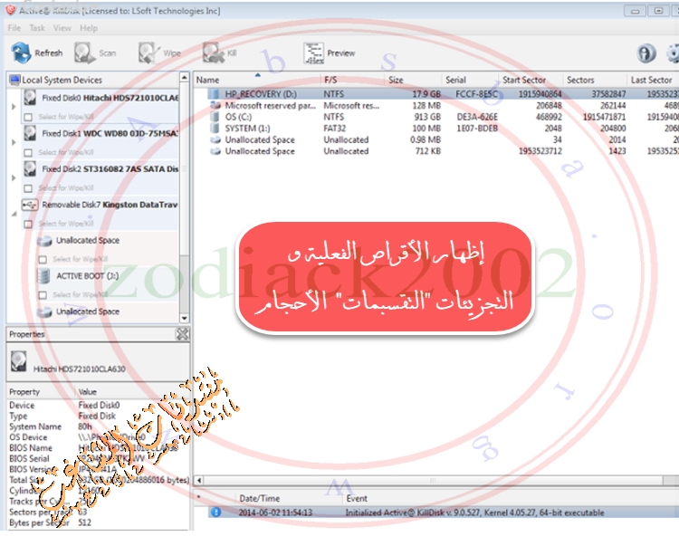Select the HP_RECOVERY (D:) row name
The height and width of the screenshot is (546, 679).
[261, 94]
